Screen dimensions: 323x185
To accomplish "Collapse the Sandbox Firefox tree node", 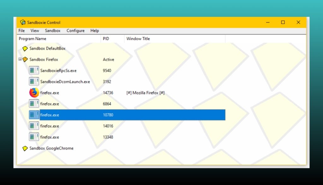I will (x=20, y=60).
